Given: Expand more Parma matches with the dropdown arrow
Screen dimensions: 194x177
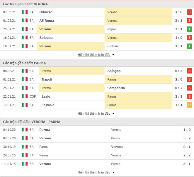Looking at the screenshot, I should (113, 113).
